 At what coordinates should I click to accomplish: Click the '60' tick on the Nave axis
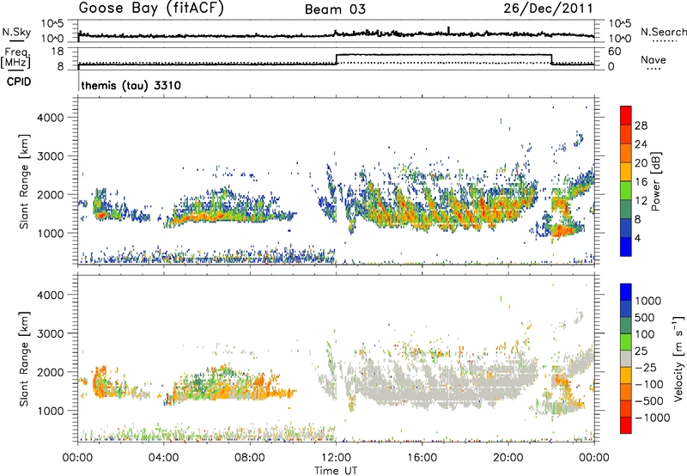coord(615,52)
